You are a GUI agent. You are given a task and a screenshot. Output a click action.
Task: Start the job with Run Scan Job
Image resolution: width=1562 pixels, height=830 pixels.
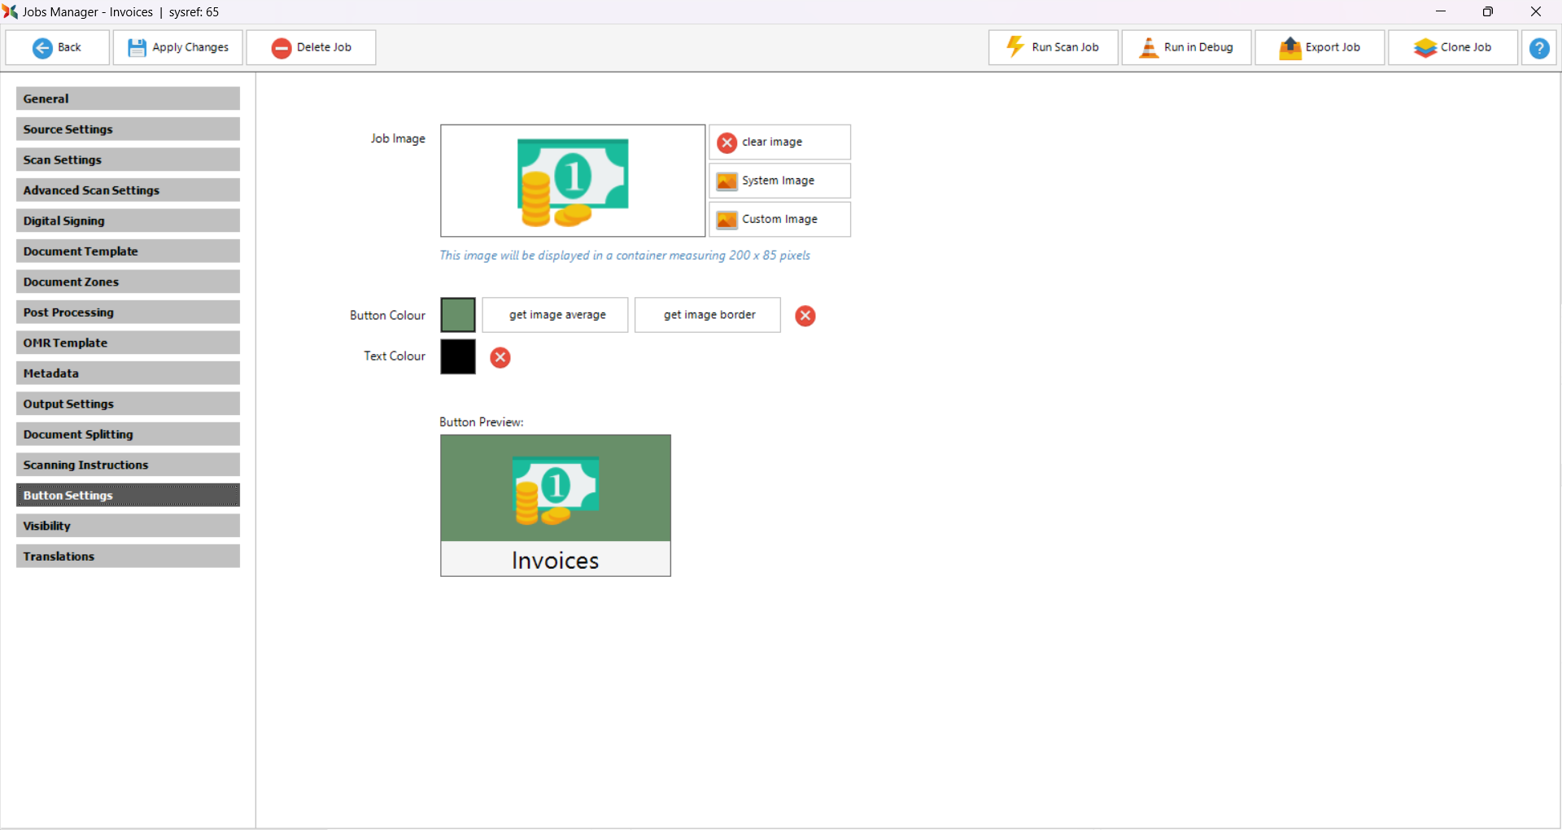(1053, 47)
